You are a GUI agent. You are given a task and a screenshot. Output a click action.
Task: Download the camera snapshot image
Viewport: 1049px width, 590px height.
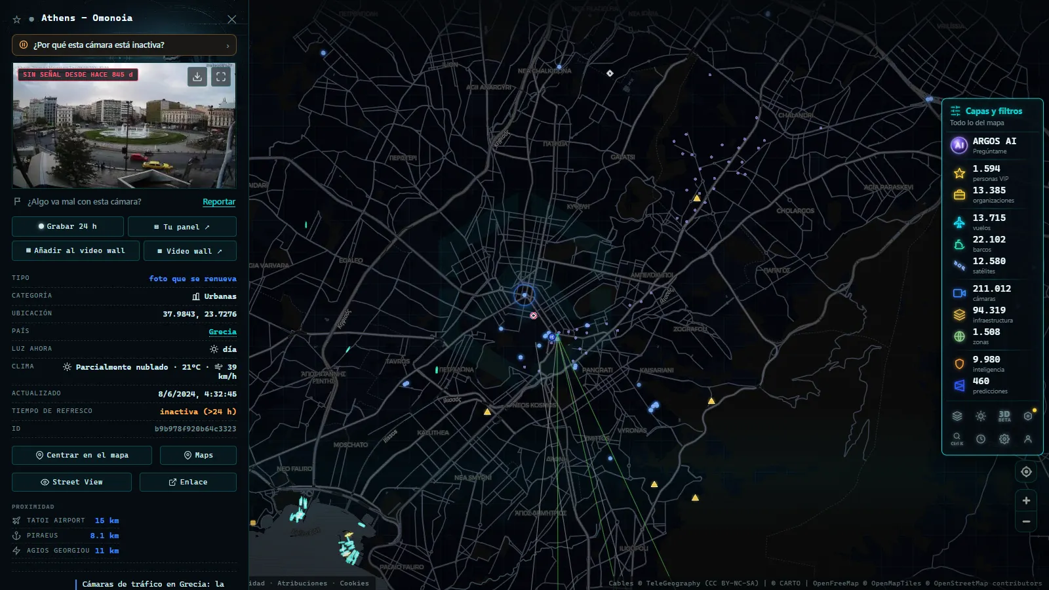pos(197,77)
